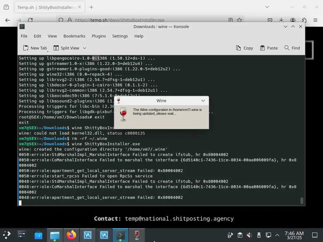
Task: Open Find in Konsole toolbar
Action: (x=292, y=48)
